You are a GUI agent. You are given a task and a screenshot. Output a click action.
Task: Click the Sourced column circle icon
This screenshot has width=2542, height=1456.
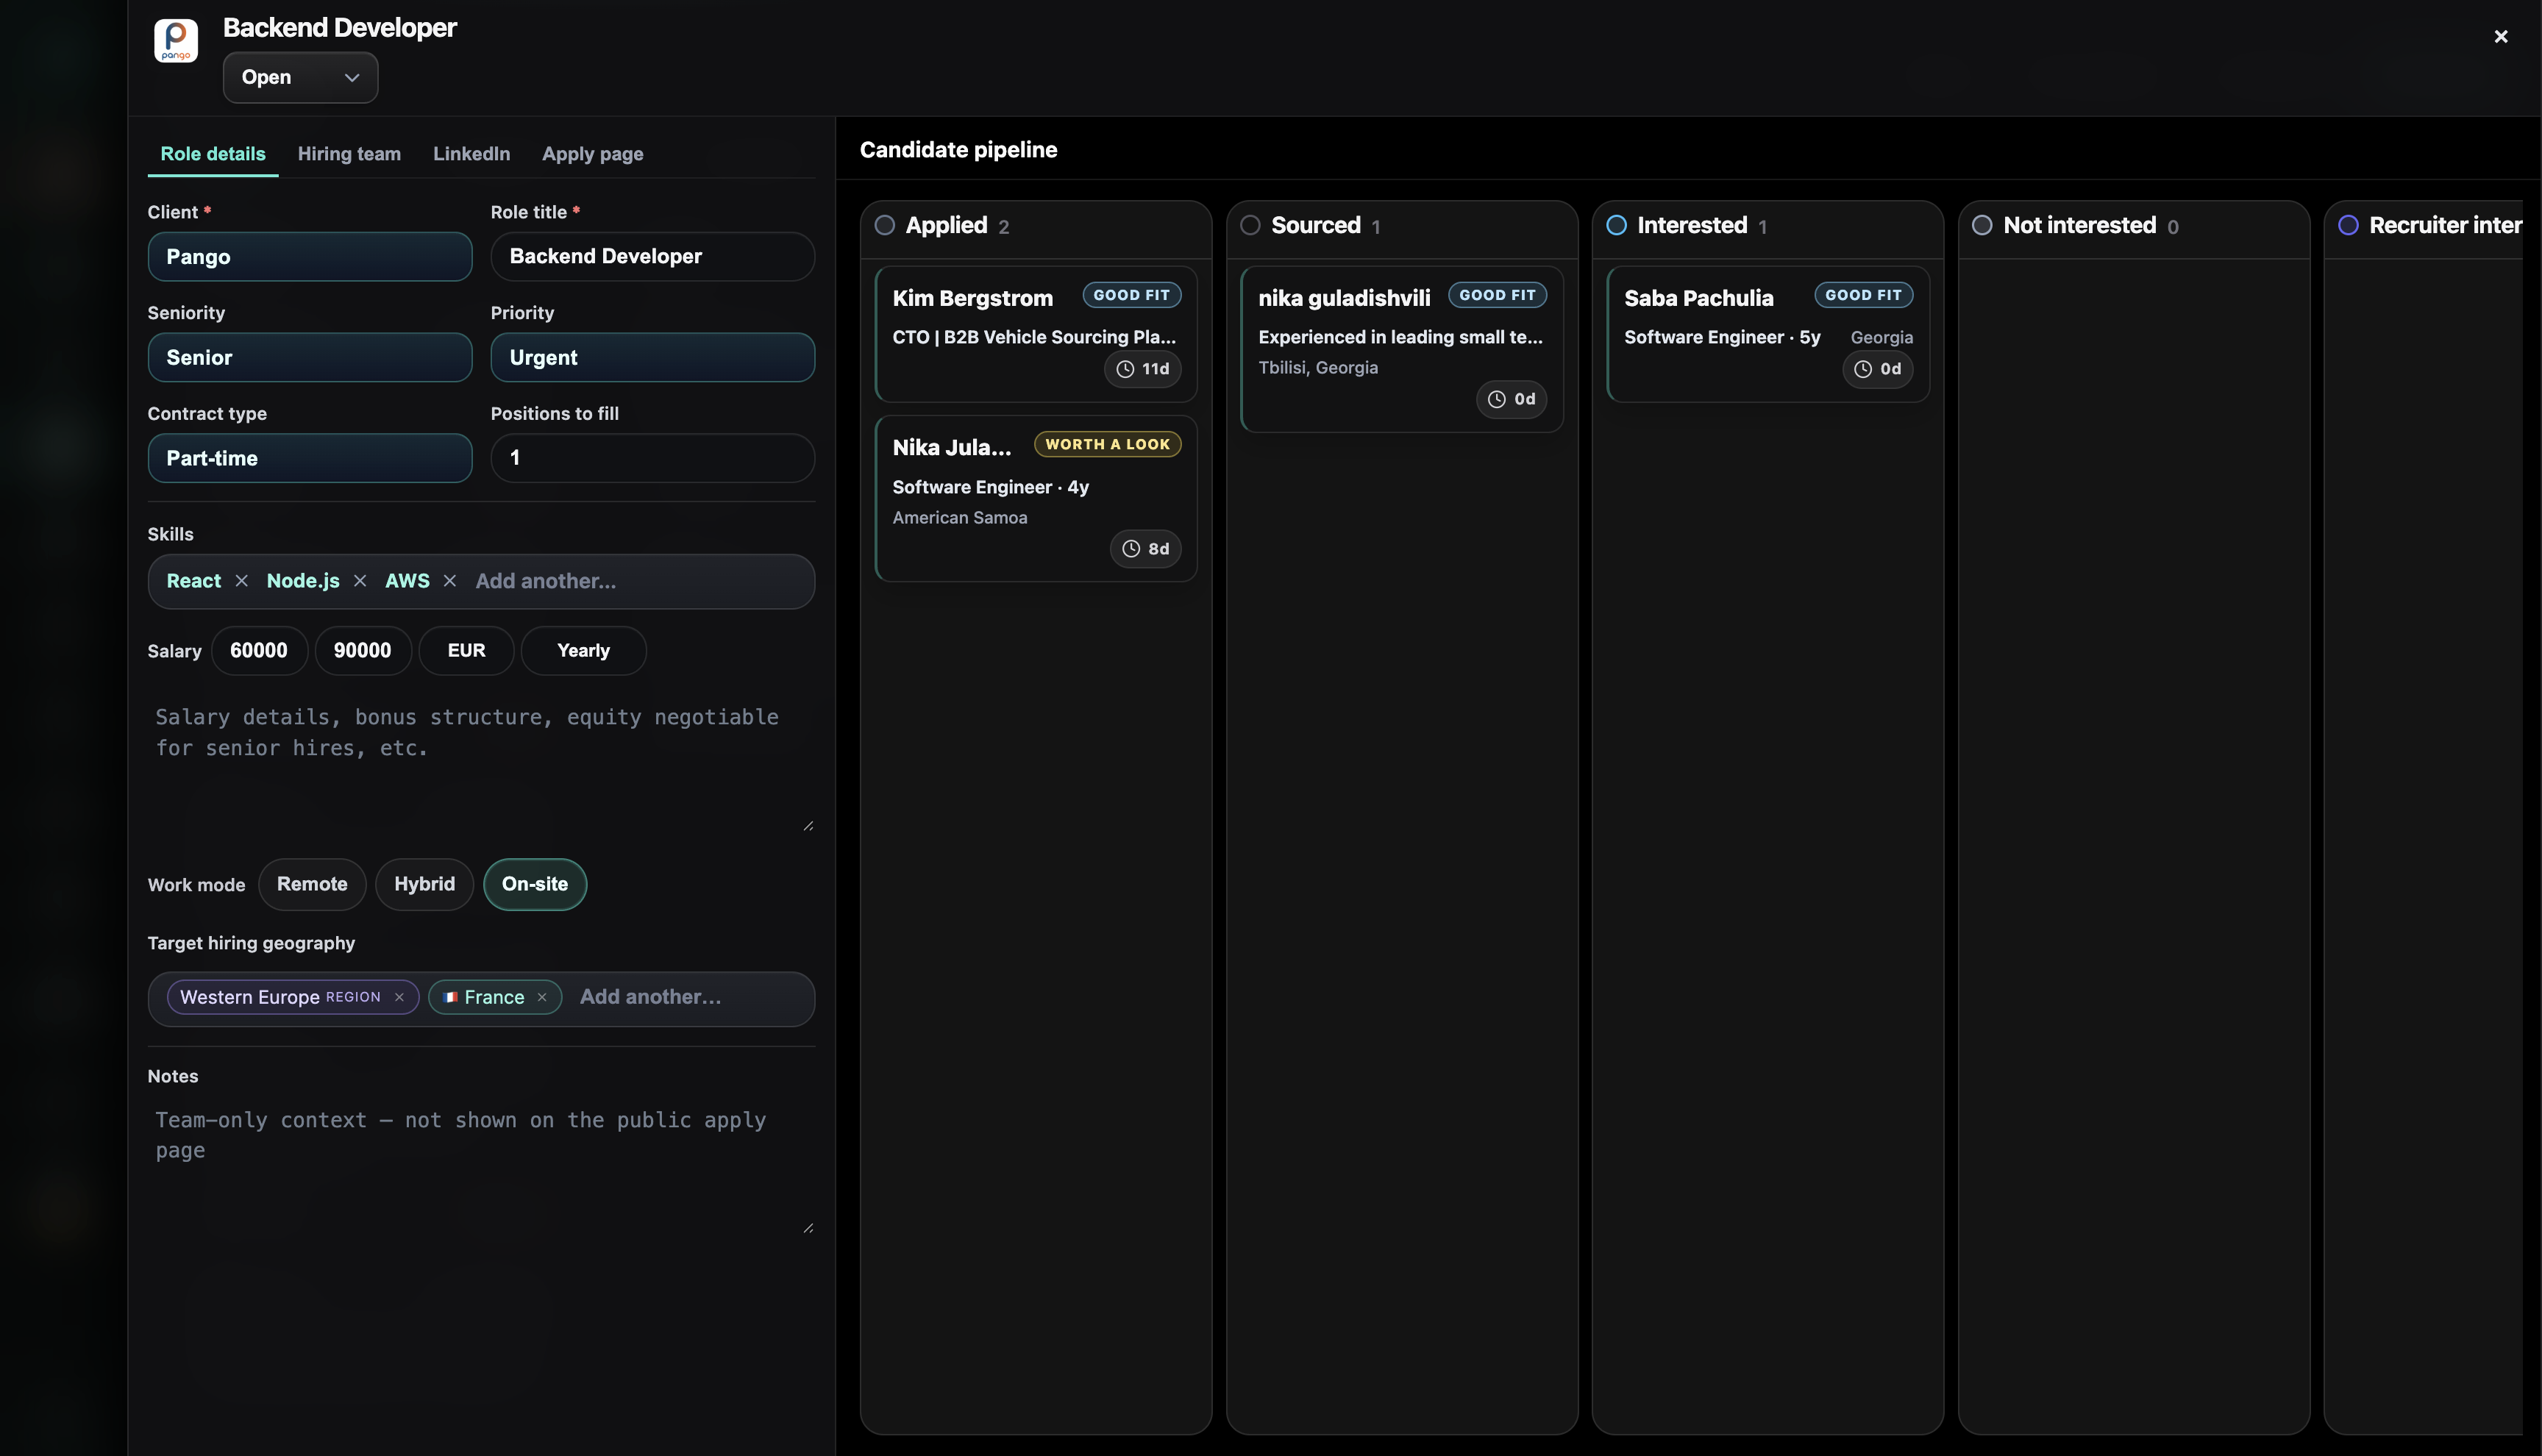[1250, 225]
